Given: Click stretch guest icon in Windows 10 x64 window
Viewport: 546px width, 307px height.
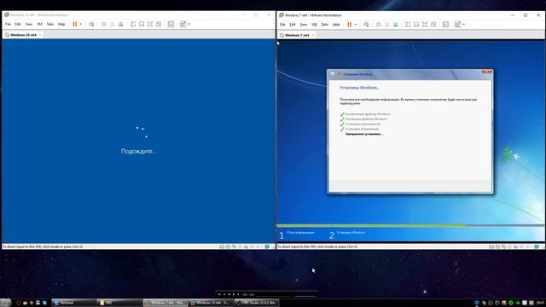Looking at the screenshot, I should [x=183, y=25].
